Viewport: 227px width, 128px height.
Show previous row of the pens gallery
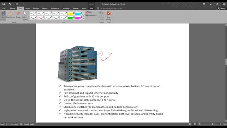coord(84,13)
